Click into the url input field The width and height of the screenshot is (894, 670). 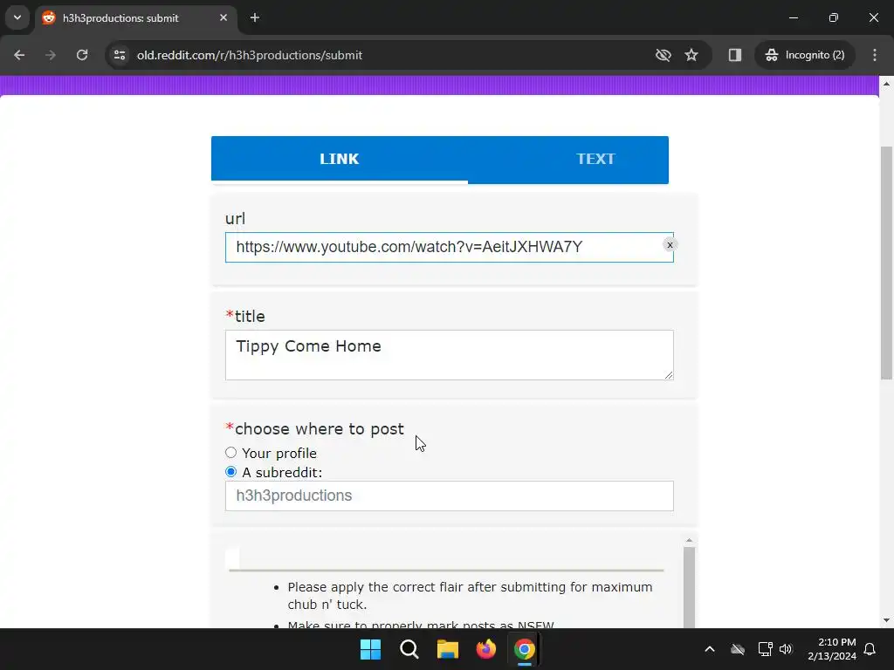450,247
